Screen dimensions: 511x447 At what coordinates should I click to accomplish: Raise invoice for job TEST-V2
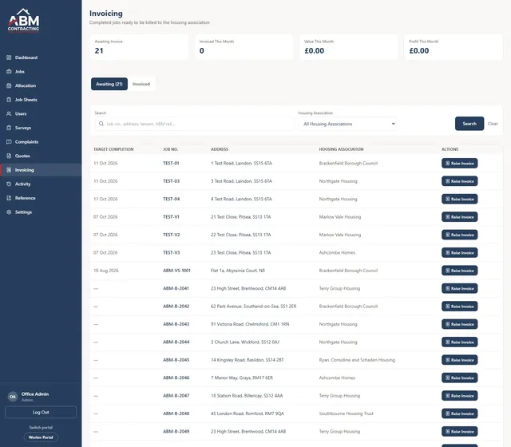click(460, 235)
